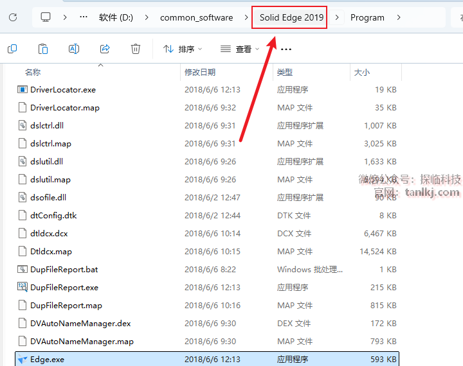Screen dimensions: 463x366
Task: Select the dtConfig.dtk file icon
Action: coord(23,215)
